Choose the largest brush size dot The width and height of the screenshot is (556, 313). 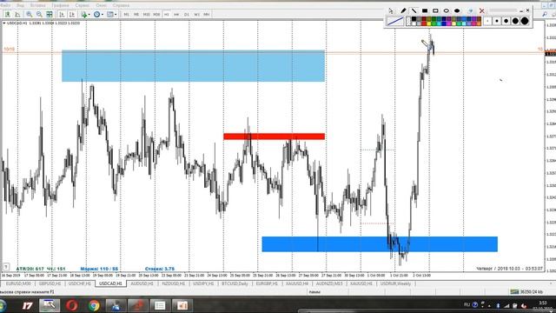click(x=525, y=21)
